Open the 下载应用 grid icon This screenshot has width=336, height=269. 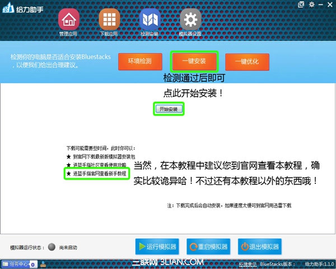[x=109, y=19]
